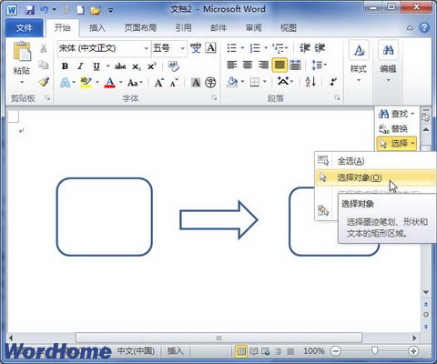437x364 pixels.
Task: Click the show paragraph marks icon
Action: point(333,82)
